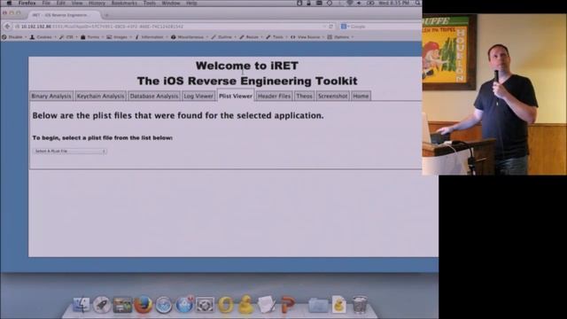
Task: Open the View menu
Action: pyautogui.click(x=77, y=3)
